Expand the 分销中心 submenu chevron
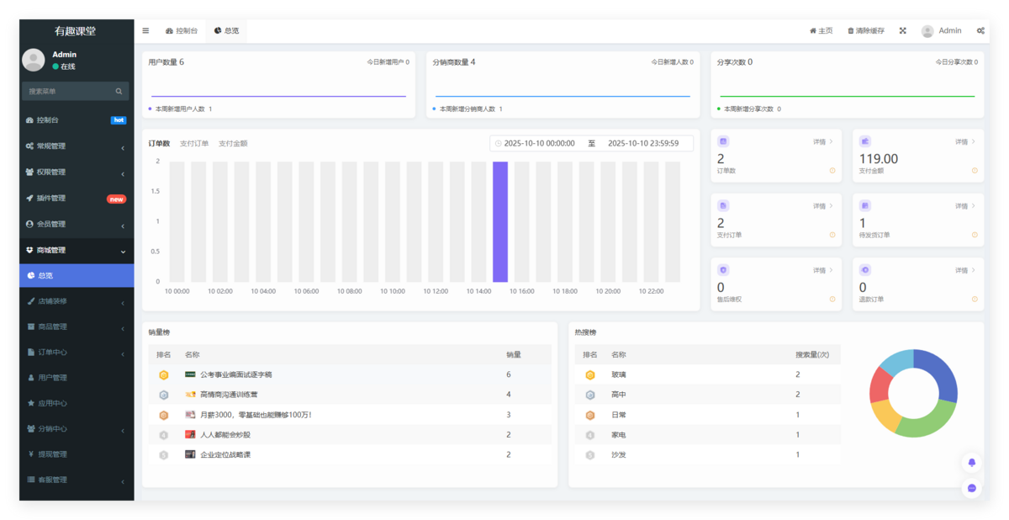 point(123,430)
